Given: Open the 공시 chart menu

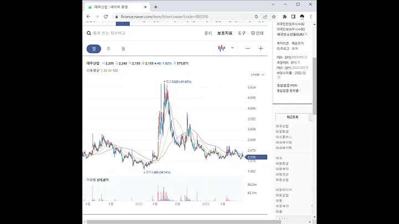Looking at the screenshot, I should (208, 33).
